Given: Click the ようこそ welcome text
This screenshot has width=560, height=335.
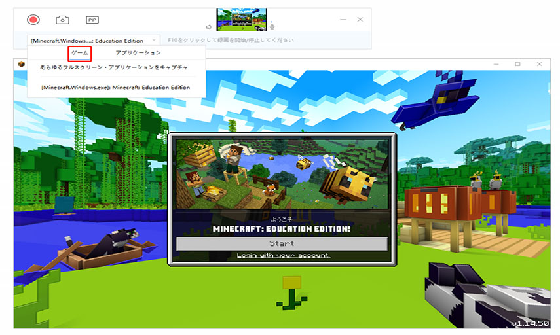Looking at the screenshot, I should tap(282, 219).
